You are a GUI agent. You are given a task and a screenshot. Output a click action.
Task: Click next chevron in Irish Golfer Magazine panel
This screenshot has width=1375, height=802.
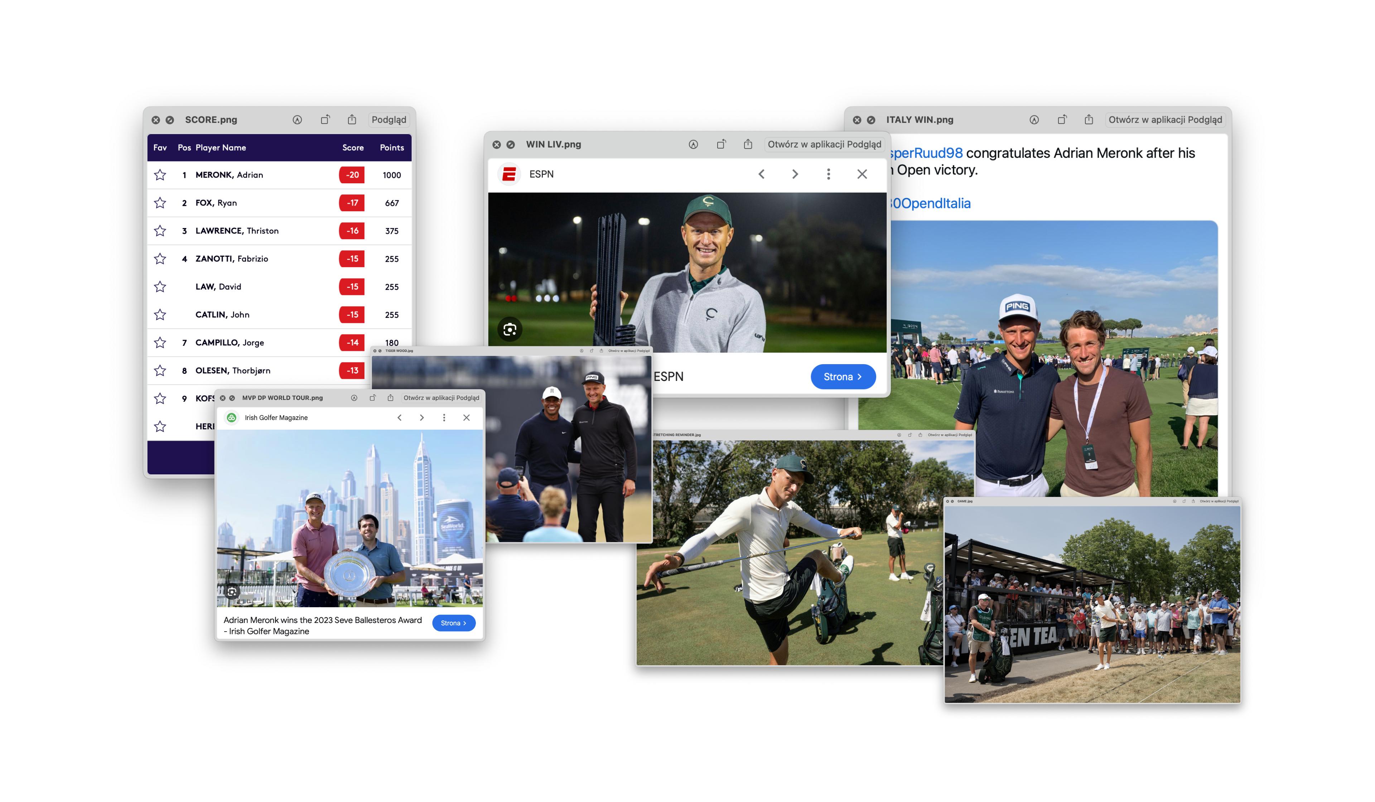click(x=422, y=417)
